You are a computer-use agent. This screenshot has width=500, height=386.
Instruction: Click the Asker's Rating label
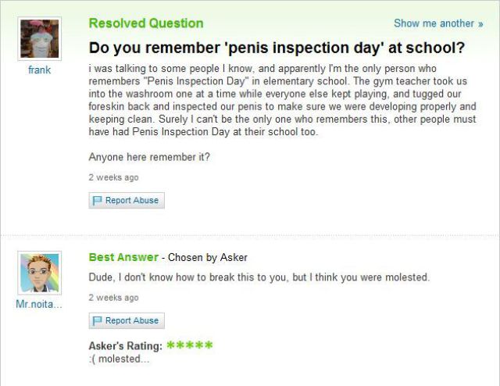[126, 346]
